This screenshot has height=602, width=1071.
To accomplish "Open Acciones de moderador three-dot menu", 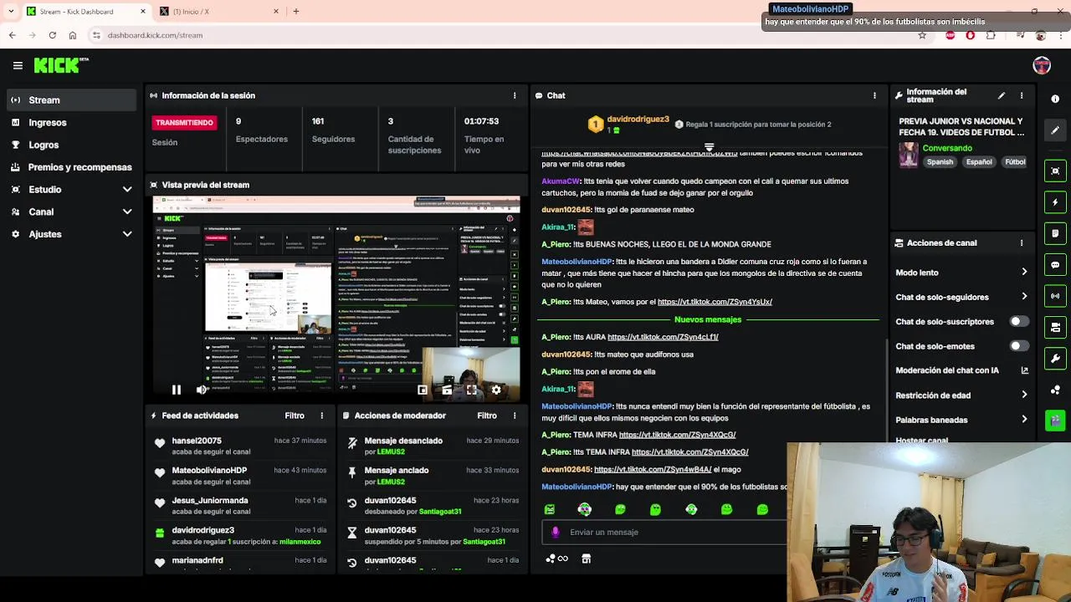I will click(515, 416).
